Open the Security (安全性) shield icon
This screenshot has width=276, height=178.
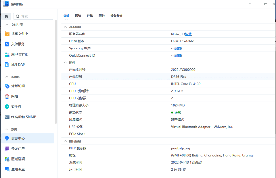pos(7,107)
